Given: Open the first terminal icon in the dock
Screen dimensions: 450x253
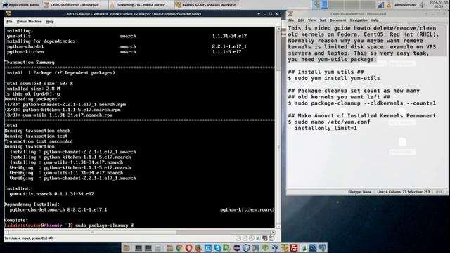Looking at the screenshot, I should [139, 248].
